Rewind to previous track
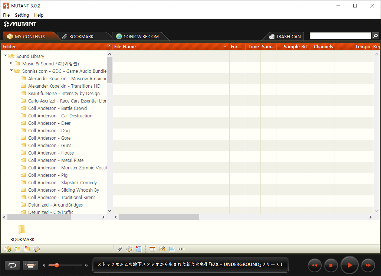 (x=315, y=265)
